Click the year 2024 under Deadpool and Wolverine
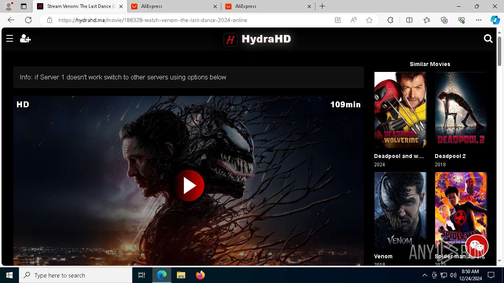 [380, 165]
